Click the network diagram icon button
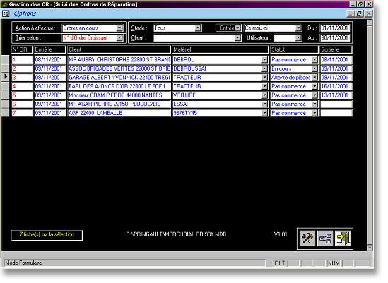388x283 pixels. tap(325, 239)
